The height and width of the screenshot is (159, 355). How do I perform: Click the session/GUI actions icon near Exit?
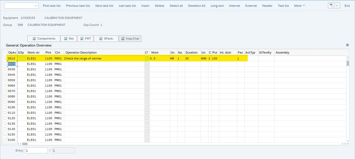coord(331,6)
